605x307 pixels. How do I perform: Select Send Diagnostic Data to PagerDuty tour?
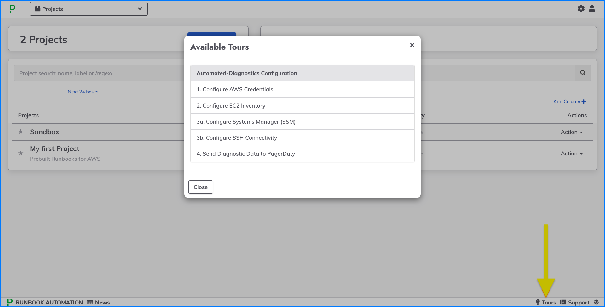pos(302,154)
